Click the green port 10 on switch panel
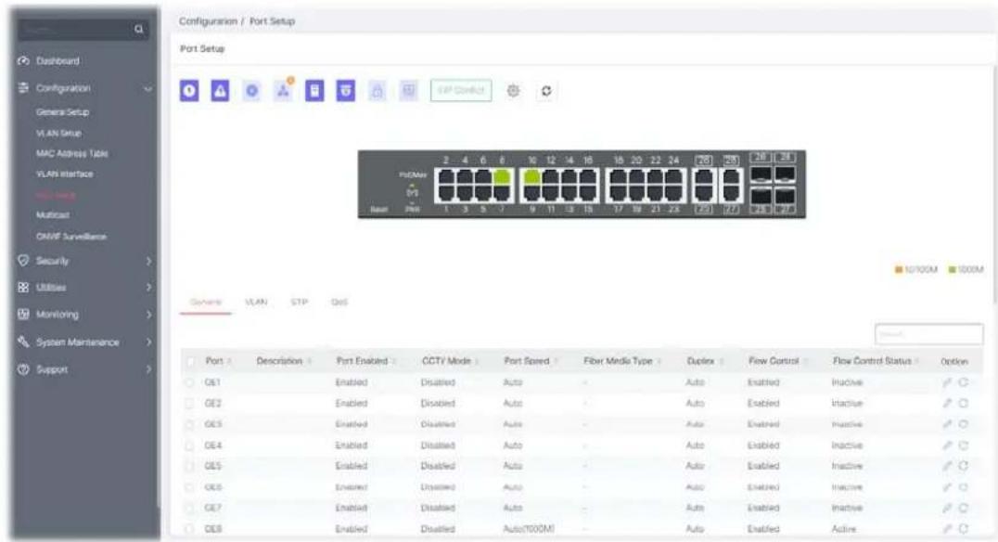998x542 pixels. tap(531, 176)
